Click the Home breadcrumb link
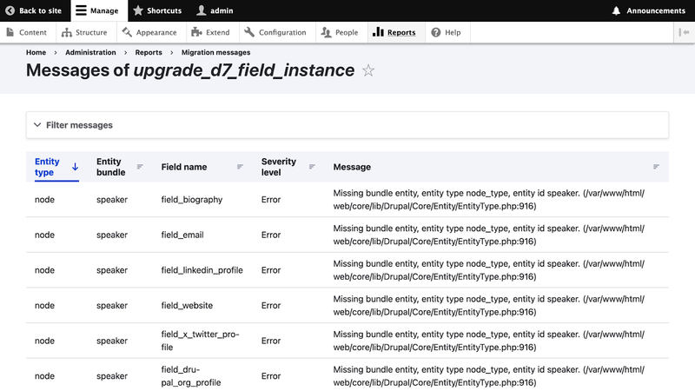 coord(36,52)
